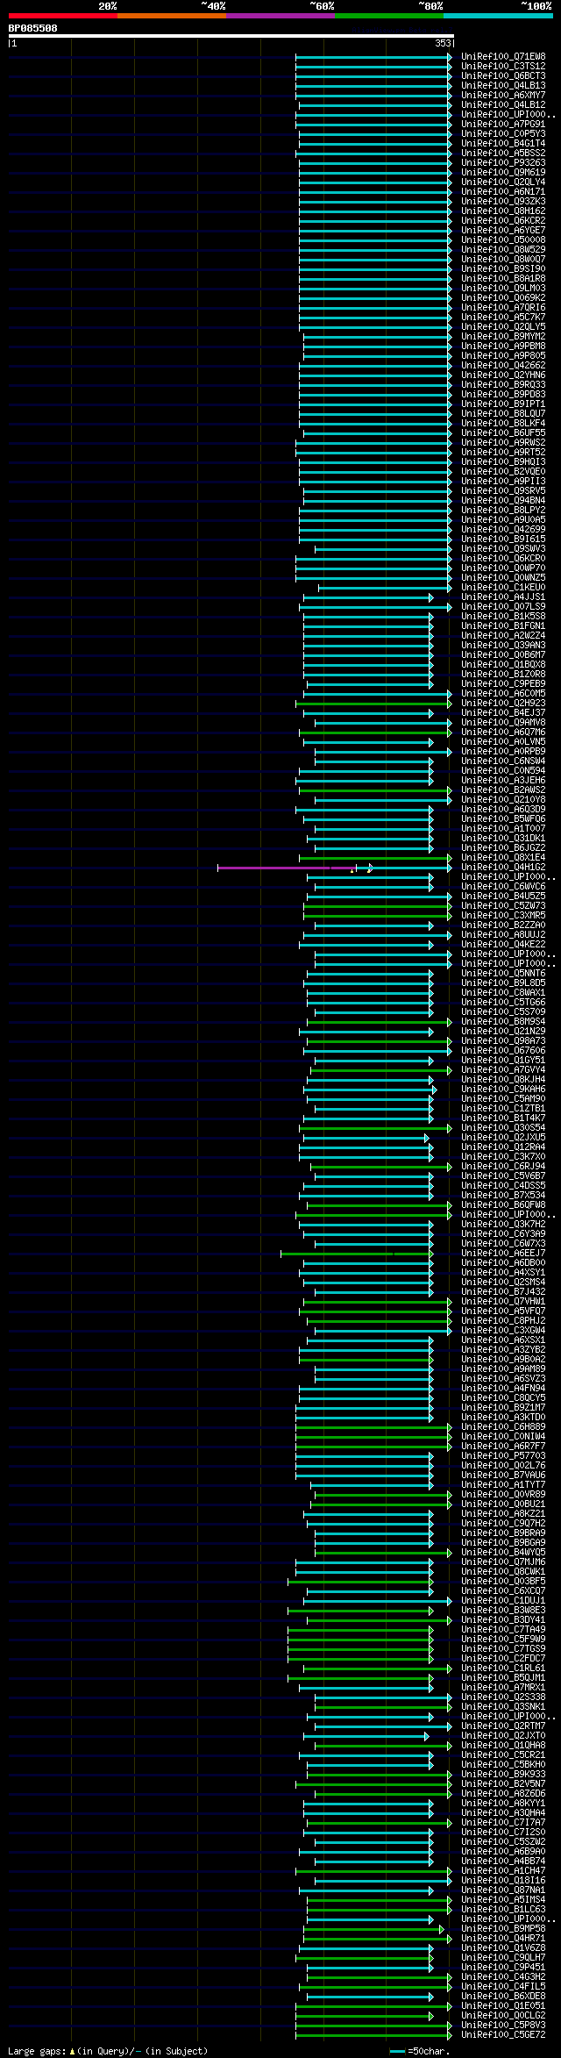Click the purple alignment segment of UniRef100_Q4H1G2

pos(286,868)
